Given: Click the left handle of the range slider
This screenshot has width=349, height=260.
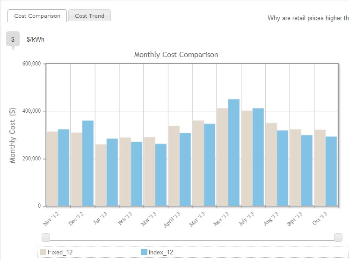Looking at the screenshot, I should point(46,238).
